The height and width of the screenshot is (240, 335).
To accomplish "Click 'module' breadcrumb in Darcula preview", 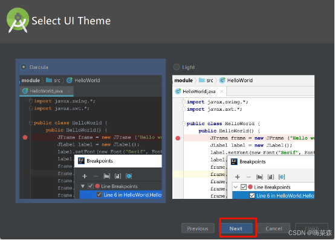I will (31, 80).
